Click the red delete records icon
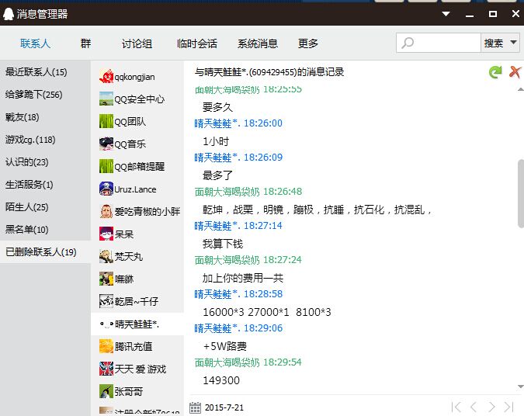The height and width of the screenshot is (416, 524). tap(514, 72)
